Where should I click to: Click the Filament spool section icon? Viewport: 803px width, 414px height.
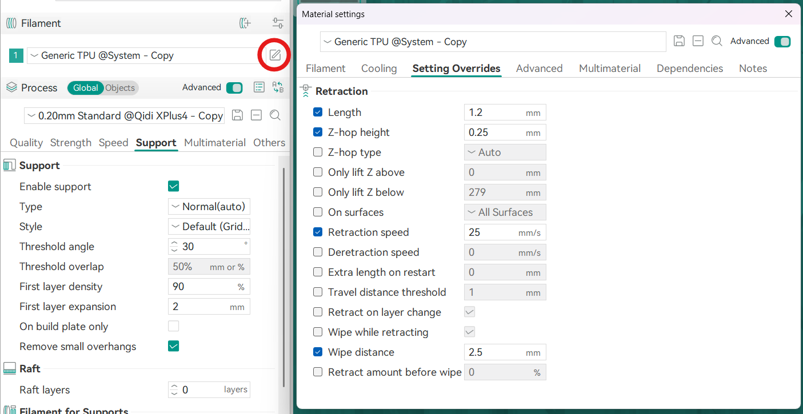pos(11,23)
